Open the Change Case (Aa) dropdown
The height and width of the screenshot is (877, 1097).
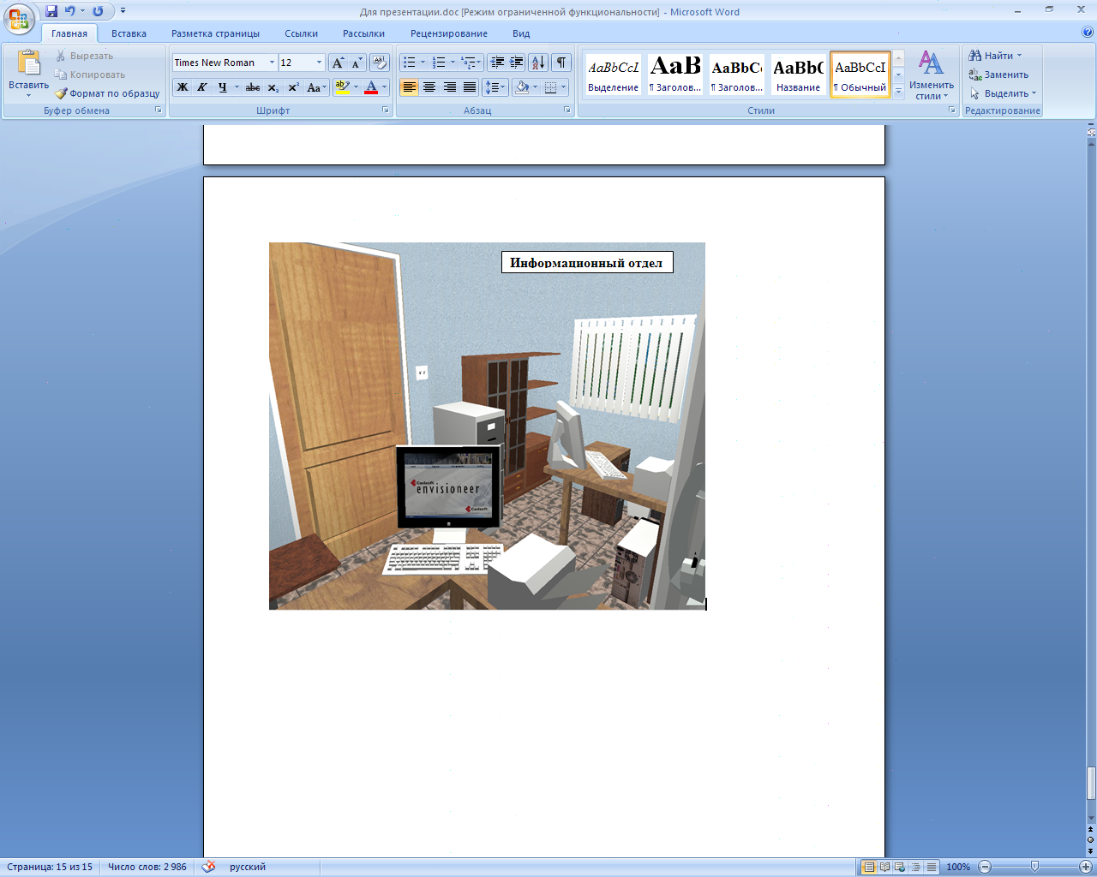point(317,87)
